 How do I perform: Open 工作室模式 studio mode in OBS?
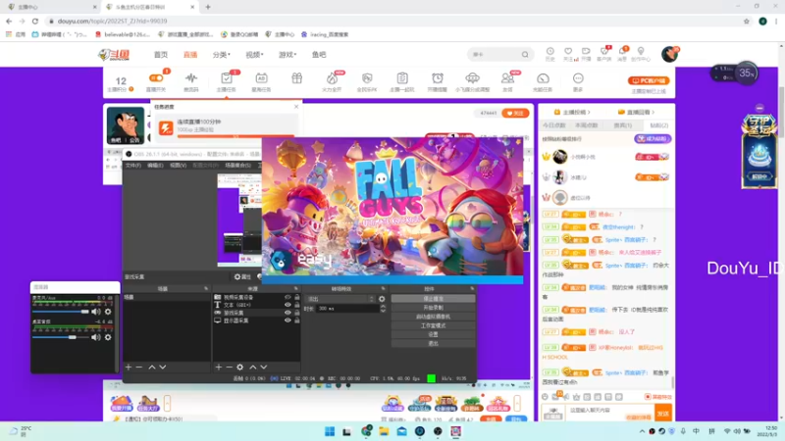click(x=433, y=325)
